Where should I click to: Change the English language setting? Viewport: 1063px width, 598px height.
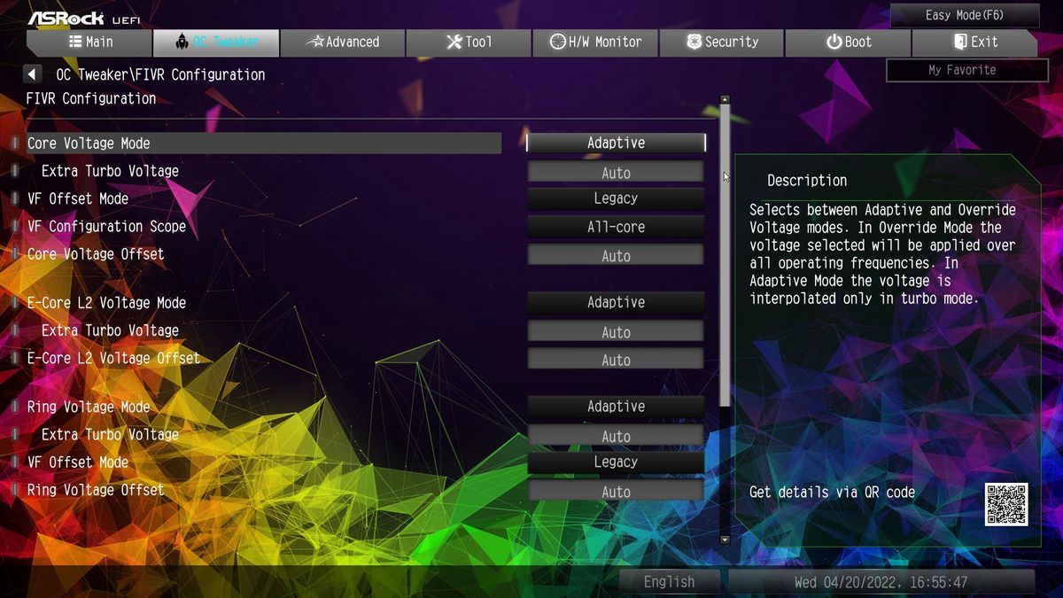point(670,582)
